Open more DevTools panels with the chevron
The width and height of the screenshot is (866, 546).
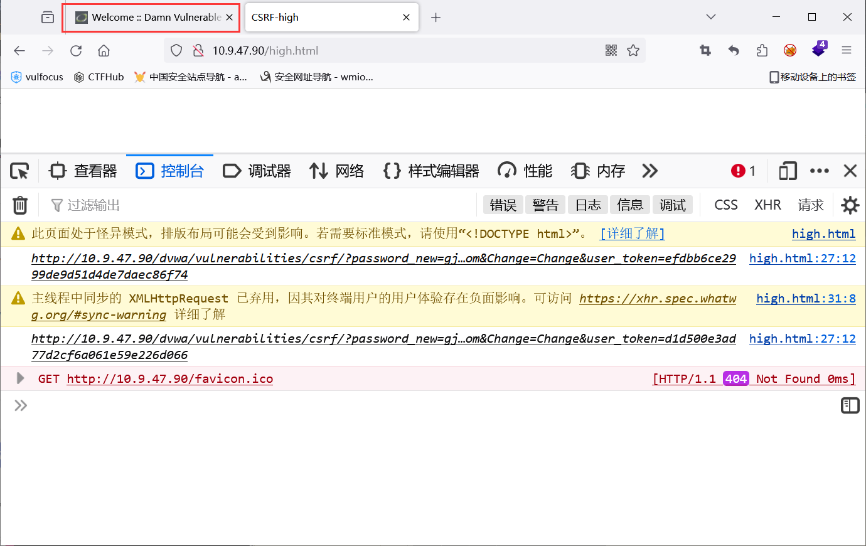coord(649,170)
